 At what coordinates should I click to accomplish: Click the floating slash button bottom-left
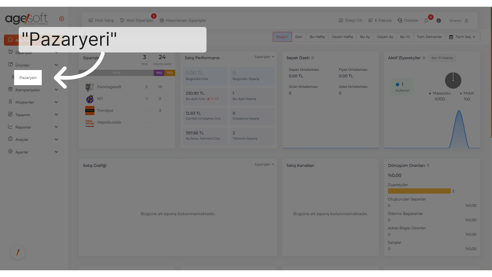click(18, 252)
